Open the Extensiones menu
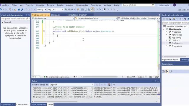Screen dimensions: 189x106 click(x=96, y=5)
